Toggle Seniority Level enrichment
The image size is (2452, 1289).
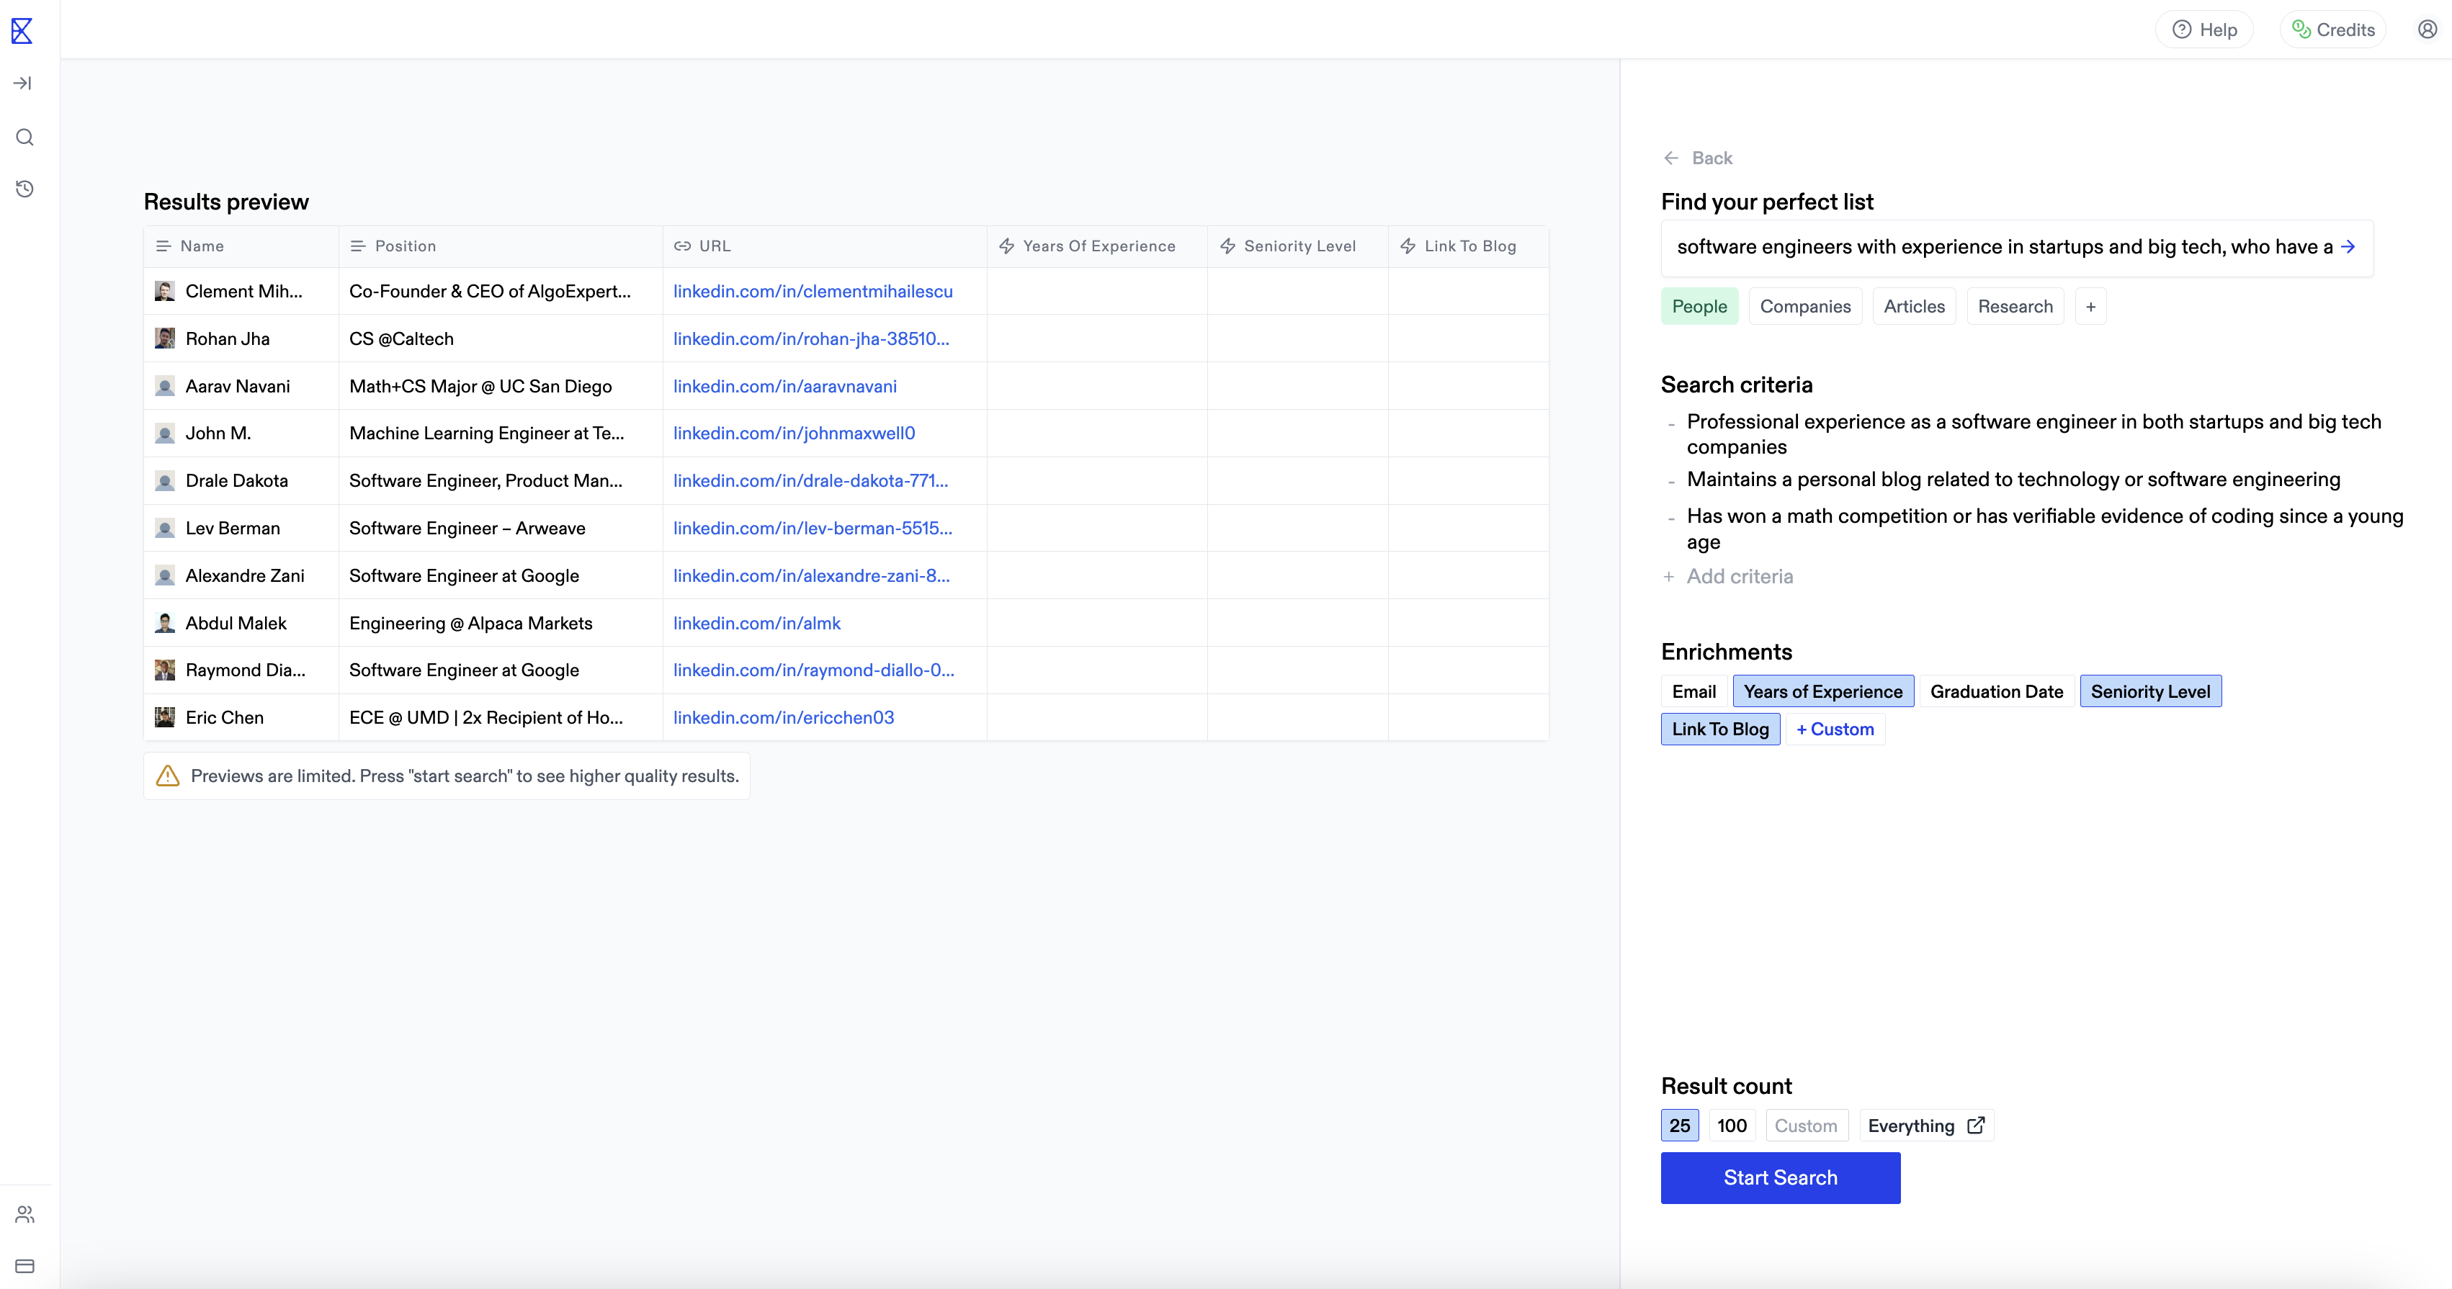(2149, 691)
